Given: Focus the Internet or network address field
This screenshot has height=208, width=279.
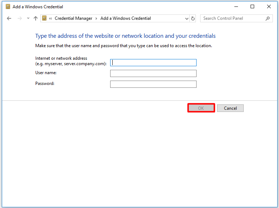Looking at the screenshot, I should point(153,63).
